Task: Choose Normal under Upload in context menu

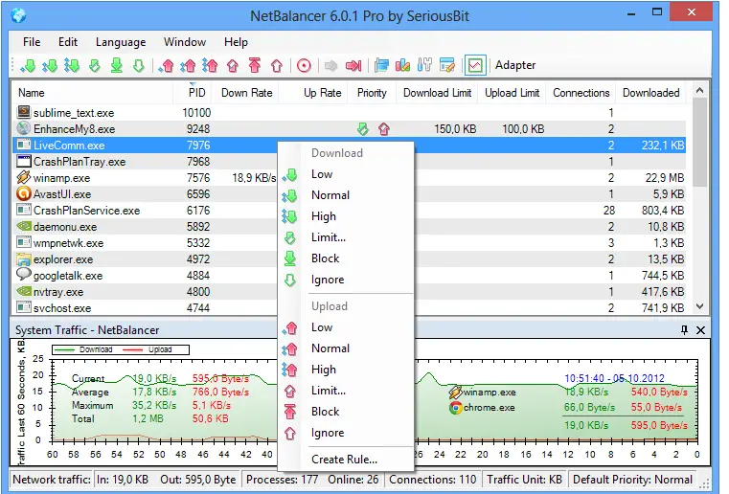Action: [346, 348]
